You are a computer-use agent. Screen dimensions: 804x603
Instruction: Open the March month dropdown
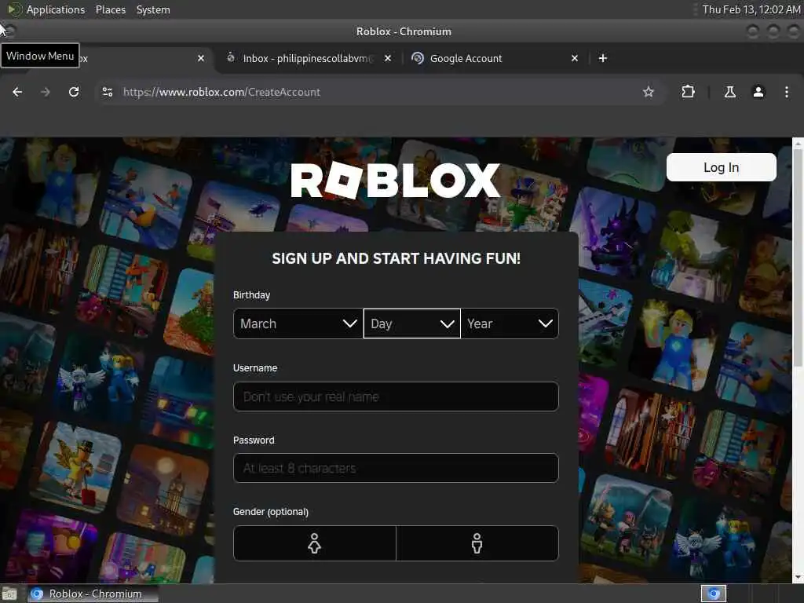click(x=298, y=323)
